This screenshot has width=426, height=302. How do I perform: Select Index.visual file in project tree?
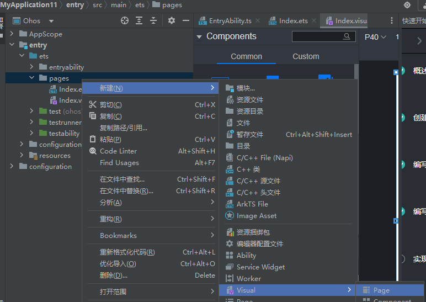66,100
